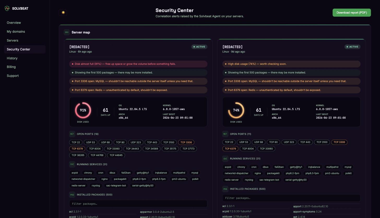This screenshot has height=218, width=380.
Task: Click the 91% disk used gauge
Action: coord(83,110)
